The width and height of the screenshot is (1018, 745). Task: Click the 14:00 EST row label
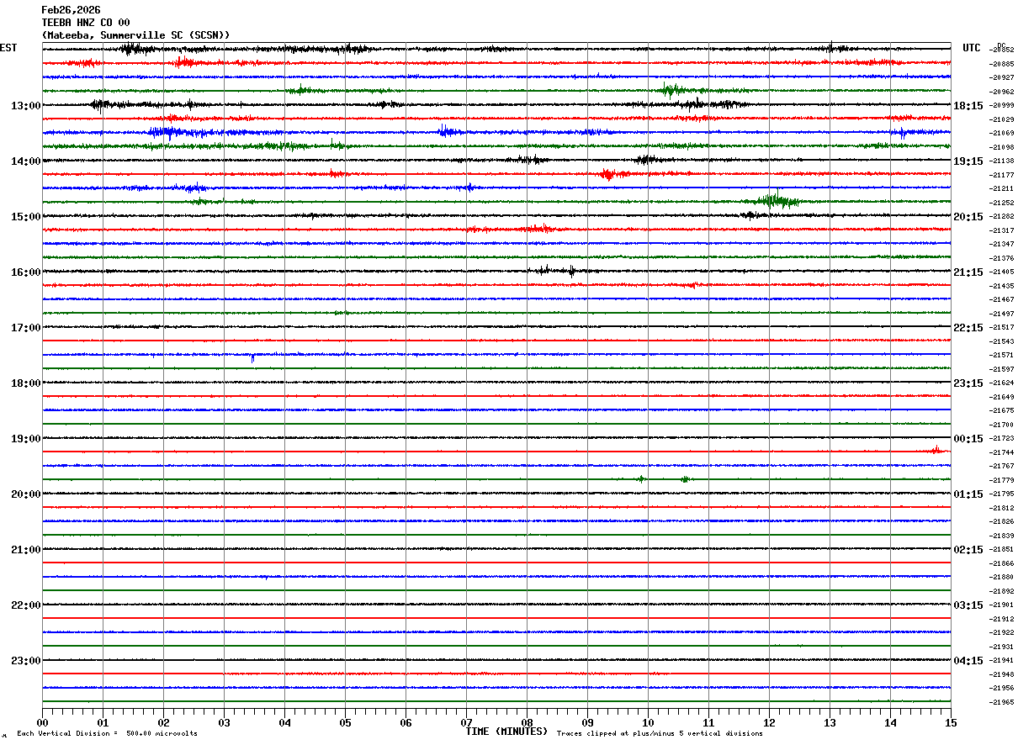(x=26, y=161)
